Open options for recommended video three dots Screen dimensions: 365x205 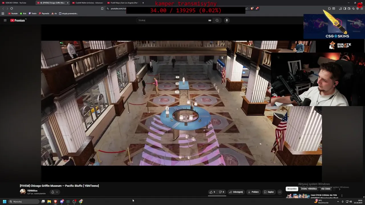point(342,196)
